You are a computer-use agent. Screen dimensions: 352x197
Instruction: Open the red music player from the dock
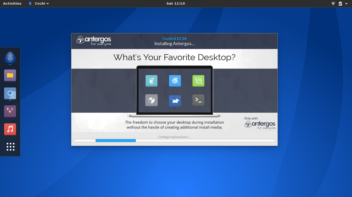[x=10, y=129]
